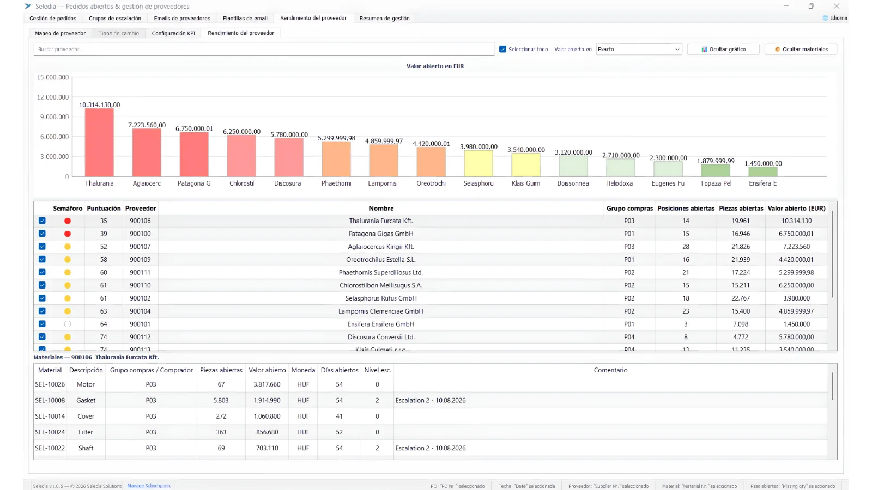The width and height of the screenshot is (872, 490).
Task: Click status bar entry Material: Material Nr.
Action: pyautogui.click(x=699, y=486)
